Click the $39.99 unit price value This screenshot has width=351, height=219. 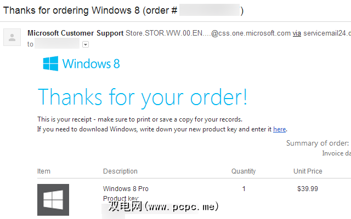308,188
